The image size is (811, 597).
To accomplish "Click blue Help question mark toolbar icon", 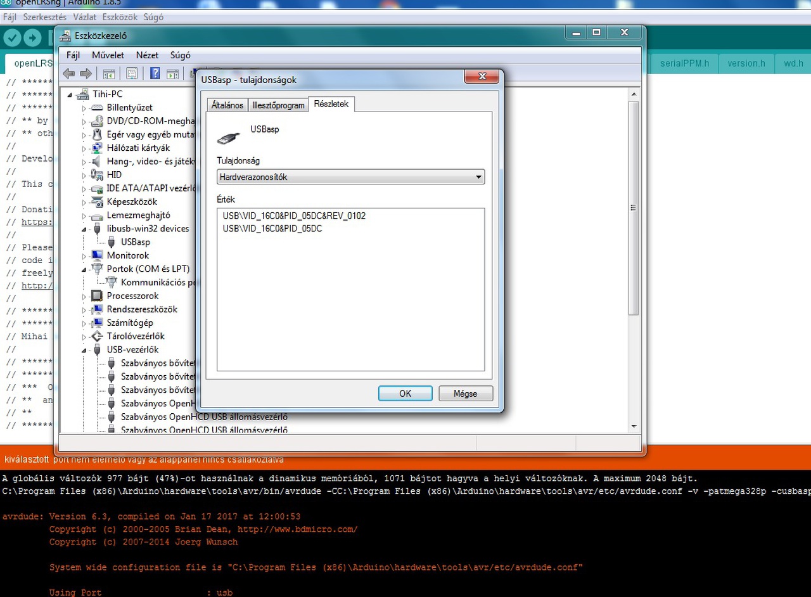I will (155, 74).
